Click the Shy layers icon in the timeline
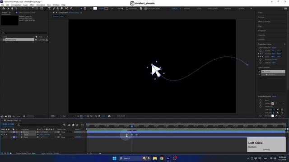 click(69, 125)
